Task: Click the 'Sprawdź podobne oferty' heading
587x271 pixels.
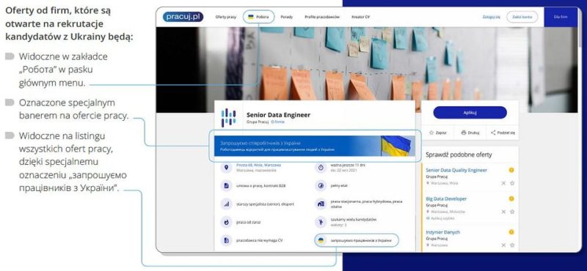Action: click(x=459, y=155)
